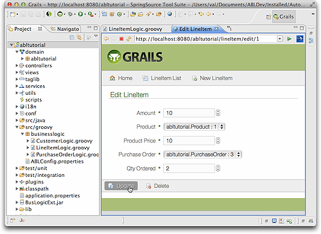Click the Open Type toolbar icon

click(x=133, y=14)
